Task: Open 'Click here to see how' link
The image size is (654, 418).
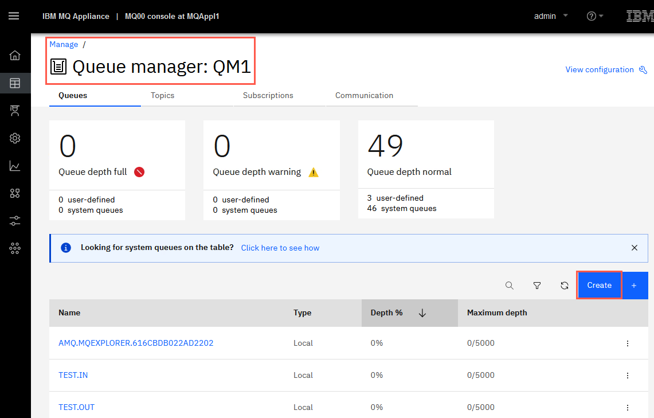Action: tap(280, 248)
